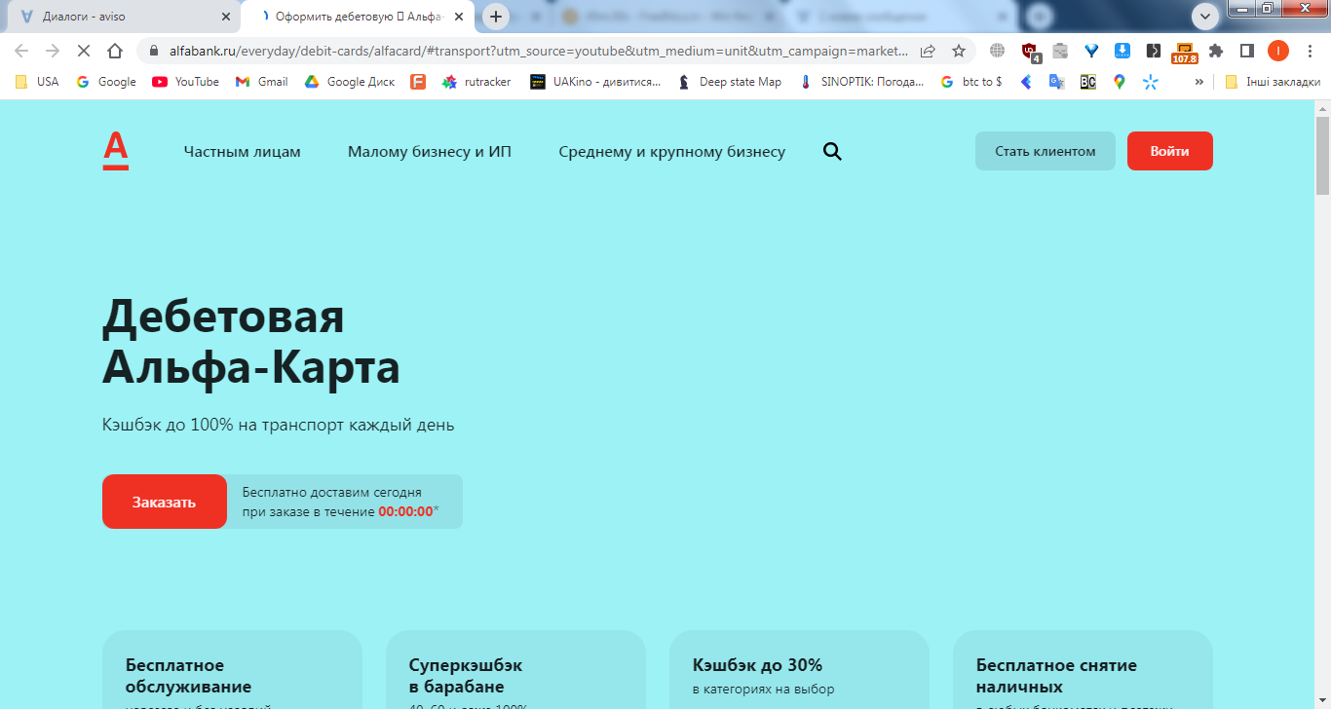Click the 00:00:00 delivery countdown timer
The image size is (1331, 709).
point(405,511)
